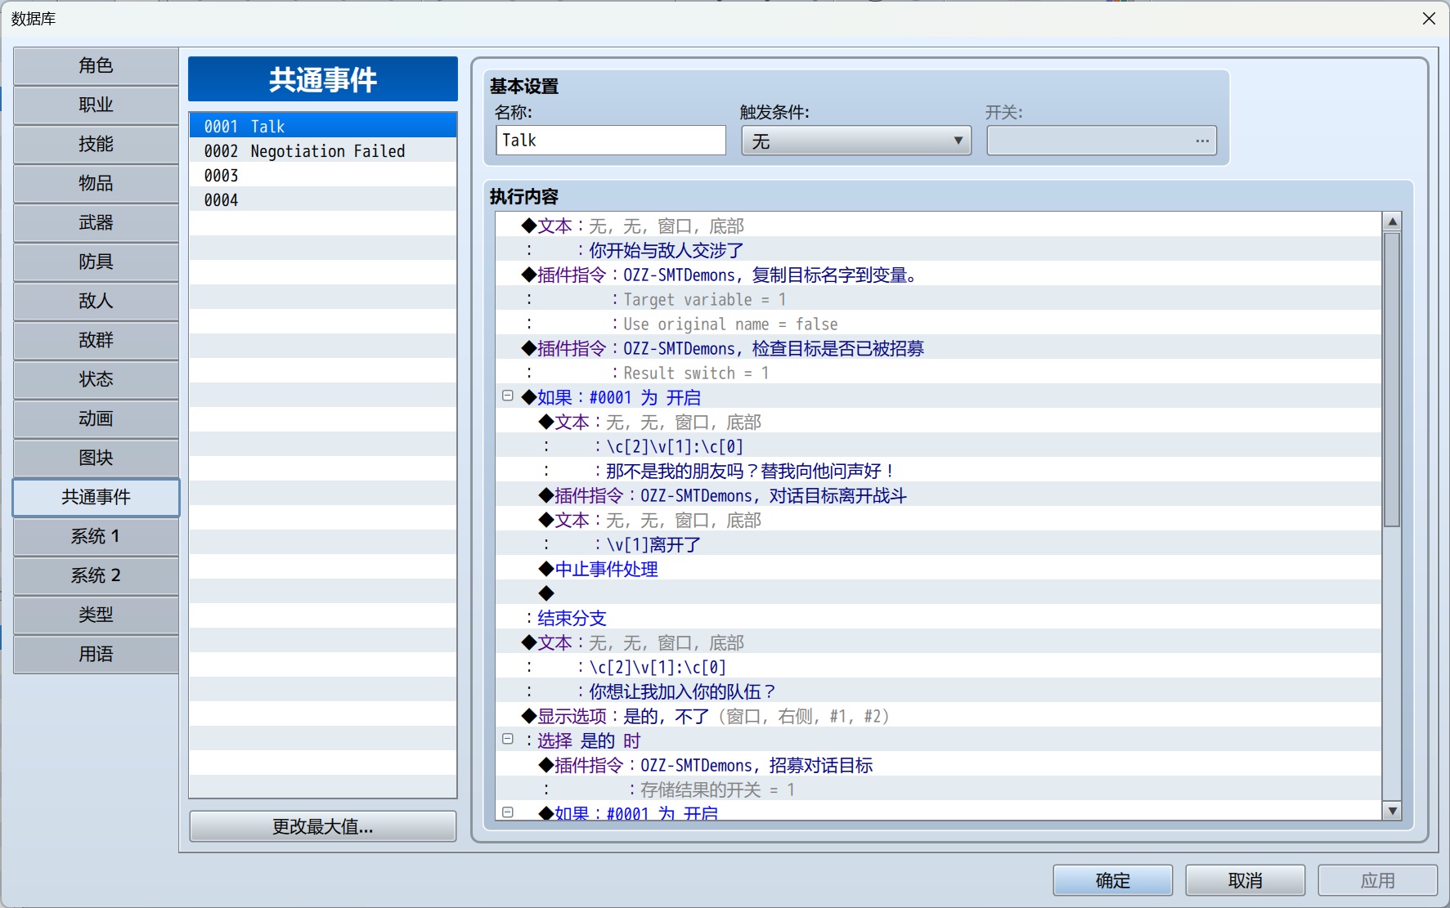Select the 显示选项：是的, 不了 command
Image resolution: width=1450 pixels, height=908 pixels.
(x=938, y=716)
